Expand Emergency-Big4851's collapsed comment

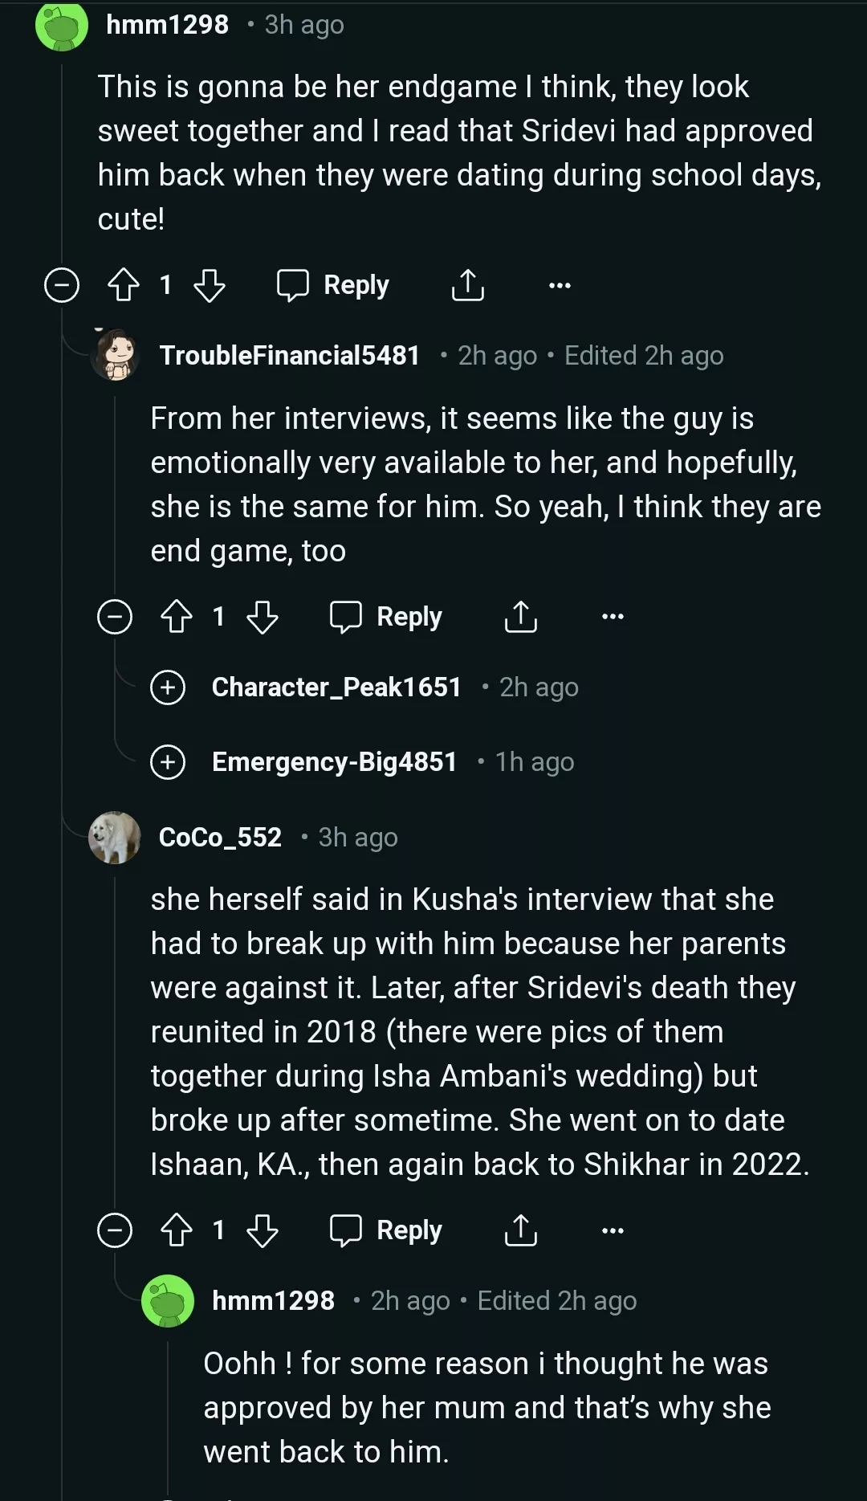click(168, 762)
